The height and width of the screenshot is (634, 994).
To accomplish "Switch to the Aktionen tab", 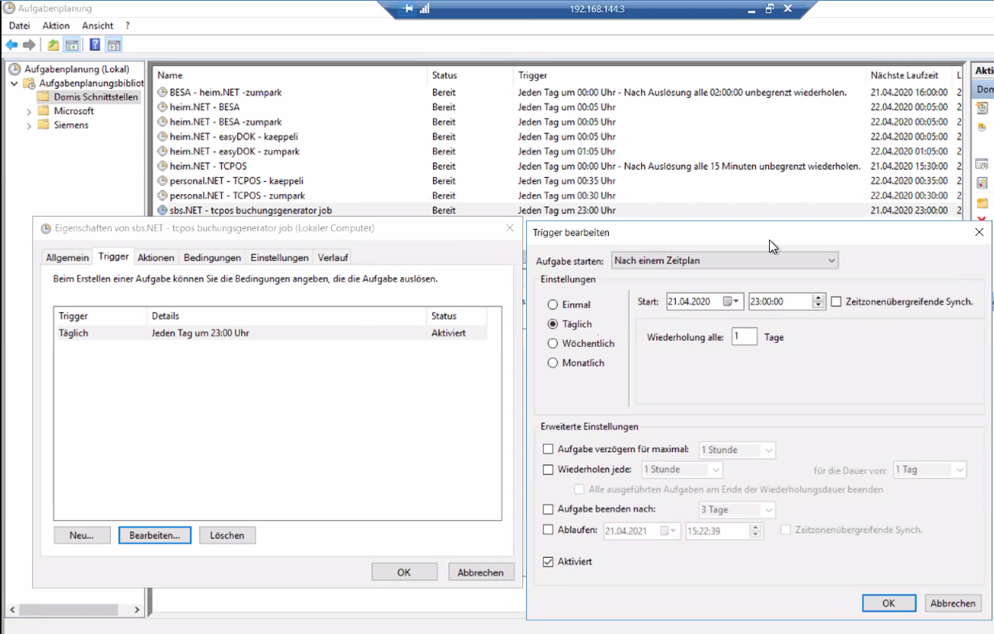I will click(155, 257).
